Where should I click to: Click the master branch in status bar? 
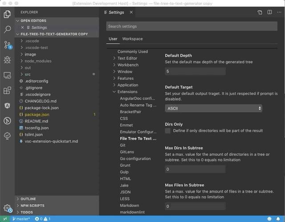pos(21,219)
